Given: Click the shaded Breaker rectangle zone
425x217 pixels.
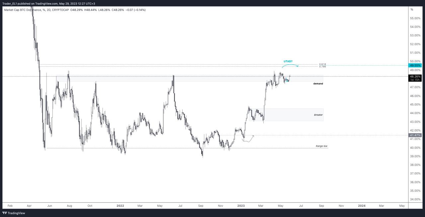Looking at the screenshot, I should tap(289, 115).
